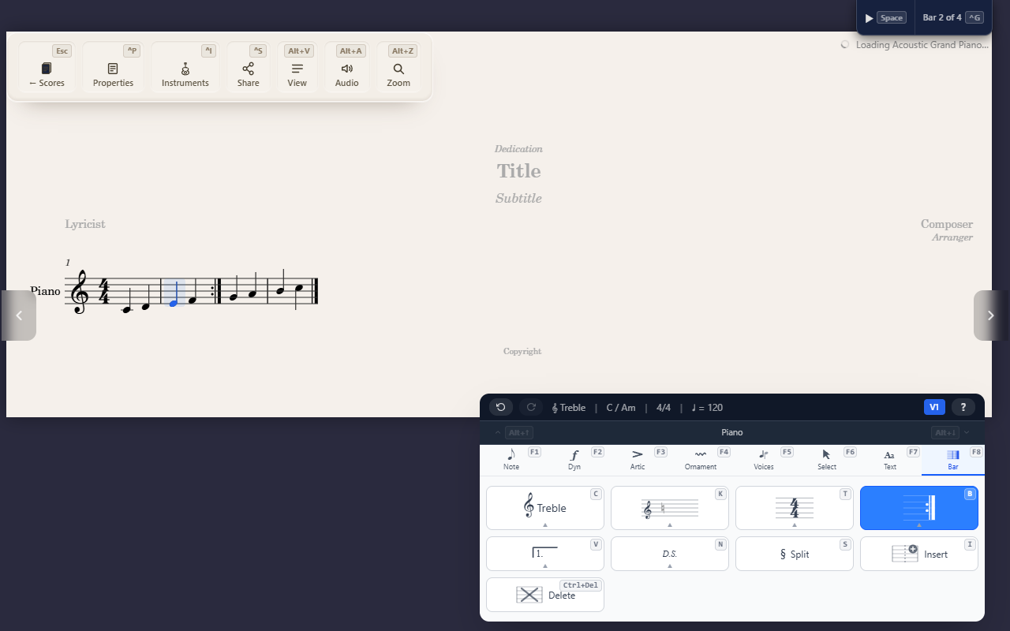Image resolution: width=1010 pixels, height=631 pixels.
Task: Expand the 4/4 time signature options
Action: click(795, 508)
